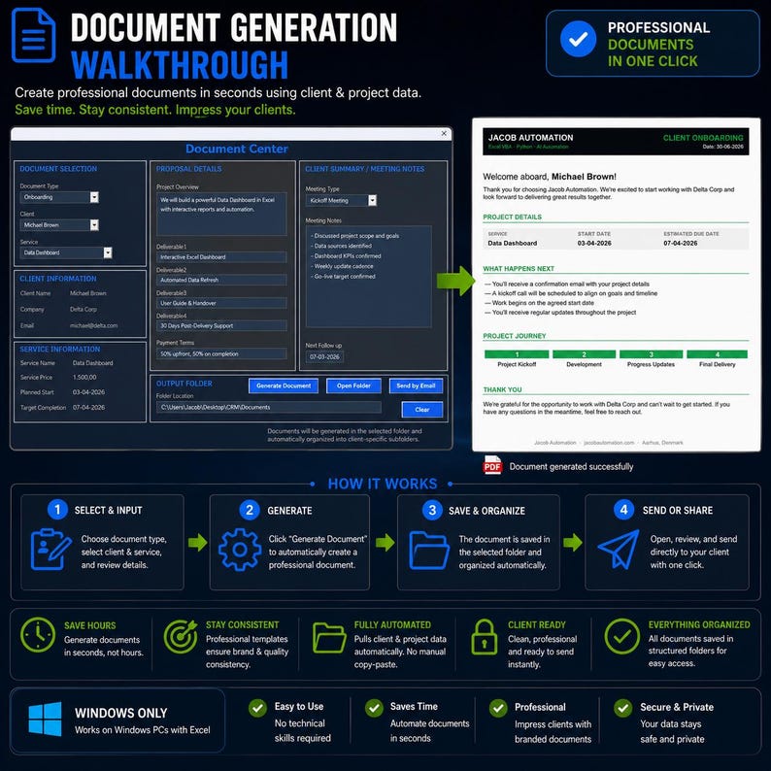Click the Project Overview text box
Image resolution: width=771 pixels, height=771 pixels.
click(221, 214)
